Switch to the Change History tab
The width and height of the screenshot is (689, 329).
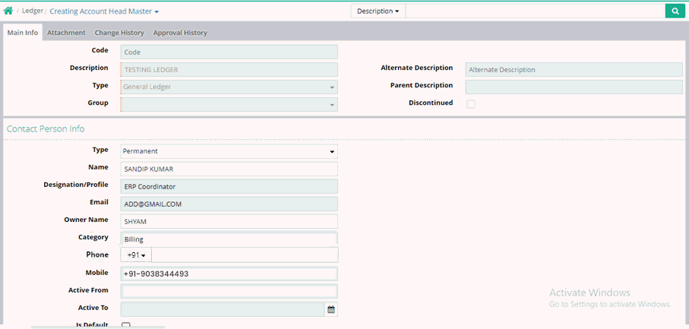[x=119, y=33]
